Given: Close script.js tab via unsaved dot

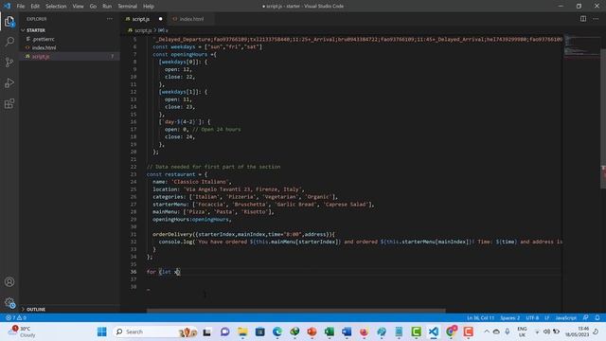Looking at the screenshot, I should 160,19.
